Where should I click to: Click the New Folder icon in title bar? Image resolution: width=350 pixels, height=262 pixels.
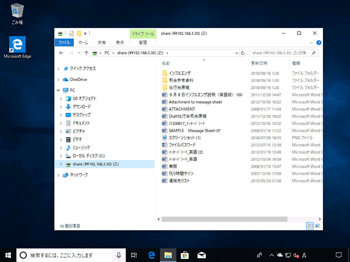(79, 33)
